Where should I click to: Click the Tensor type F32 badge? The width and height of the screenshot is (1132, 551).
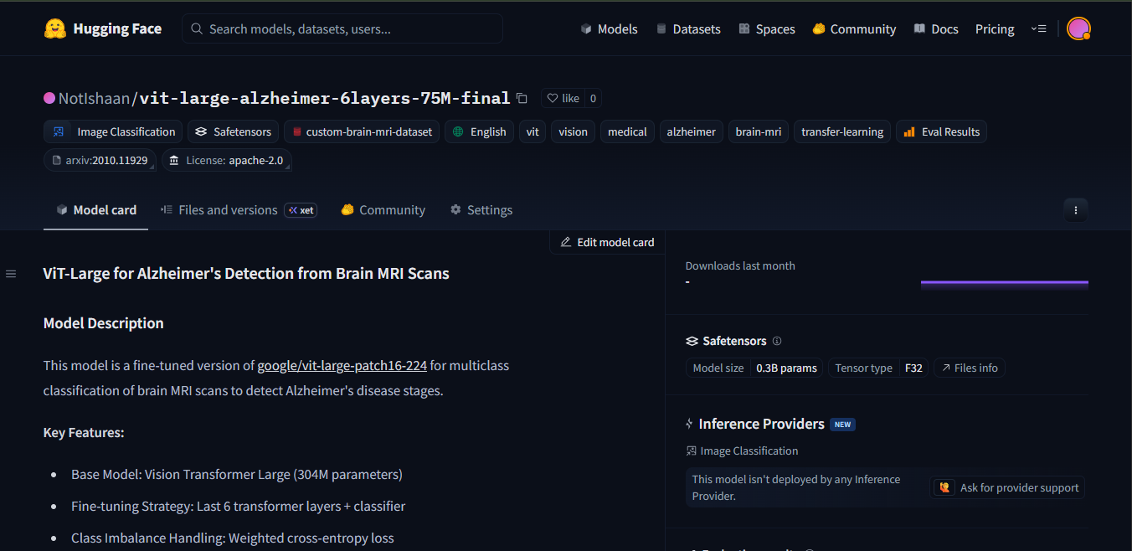pyautogui.click(x=878, y=368)
